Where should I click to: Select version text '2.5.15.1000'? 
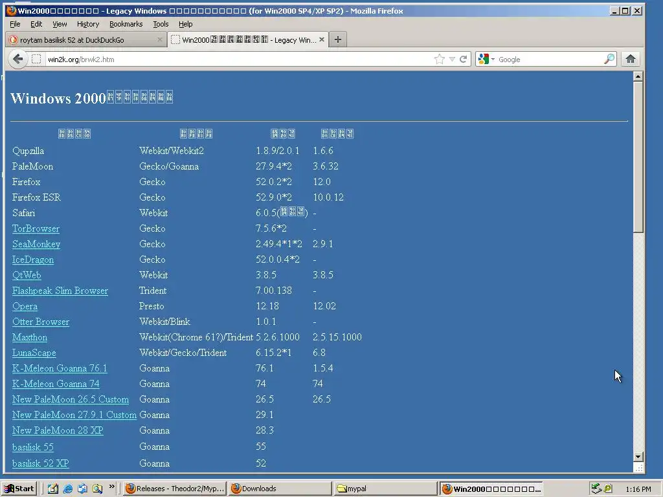(337, 337)
